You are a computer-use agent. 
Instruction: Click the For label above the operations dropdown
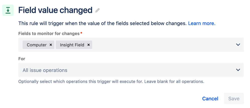click(x=22, y=59)
